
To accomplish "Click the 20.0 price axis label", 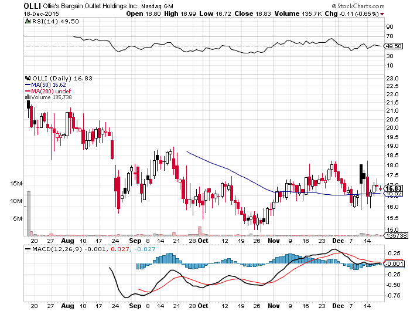I will [392, 127].
